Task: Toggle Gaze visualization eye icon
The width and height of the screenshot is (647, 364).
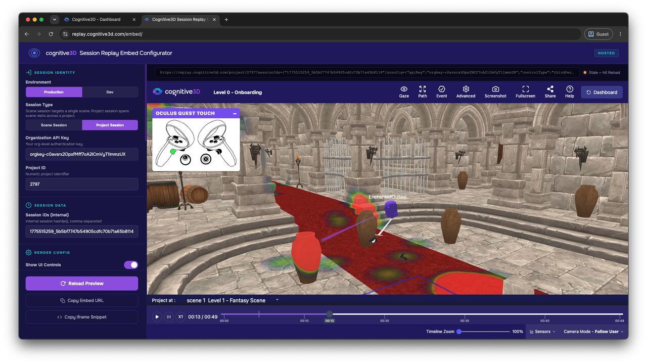Action: [404, 89]
